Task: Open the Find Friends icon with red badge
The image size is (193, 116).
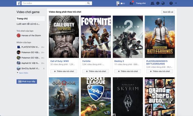Action: pyautogui.click(x=131, y=3)
